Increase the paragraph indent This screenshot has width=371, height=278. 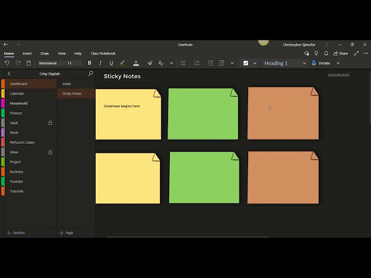coord(221,63)
